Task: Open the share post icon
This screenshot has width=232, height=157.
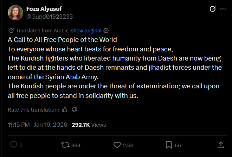Action: pyautogui.click(x=221, y=145)
